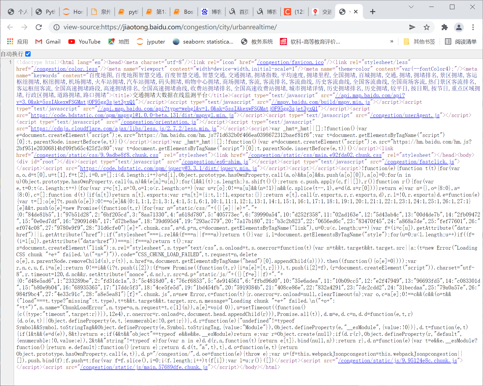Open the jquery.min.js link
Viewport: 483px width, 386px height.
click(168, 168)
